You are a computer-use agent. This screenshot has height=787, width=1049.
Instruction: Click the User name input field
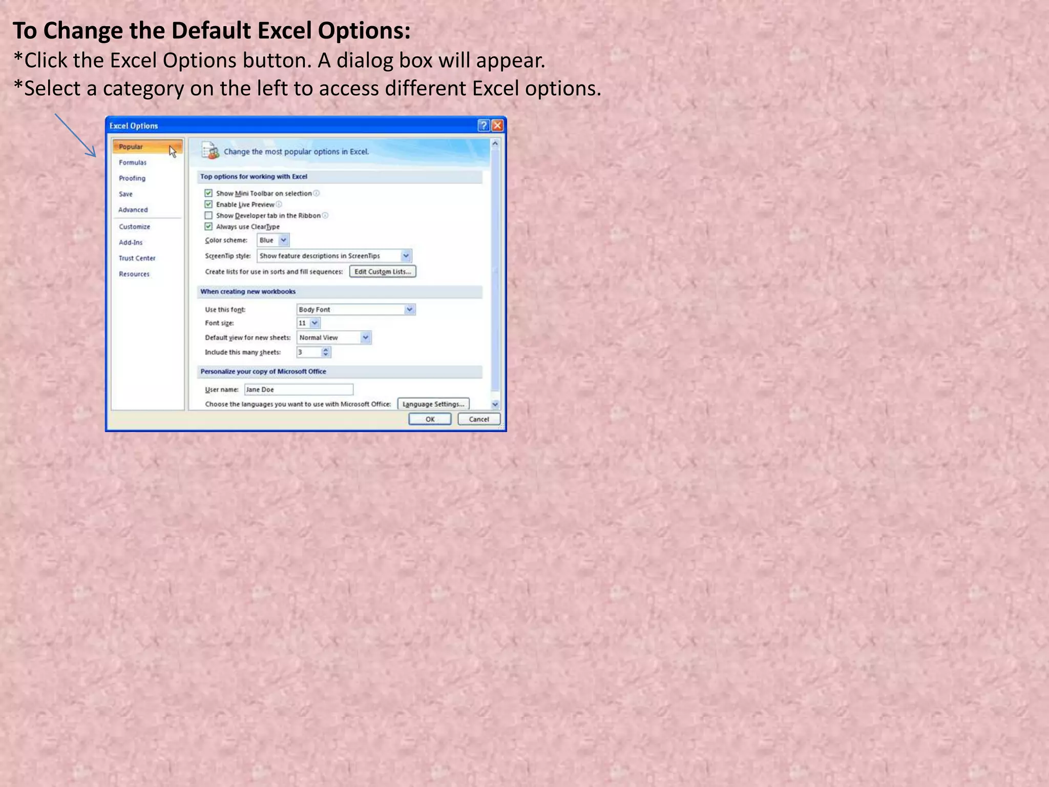coord(299,389)
